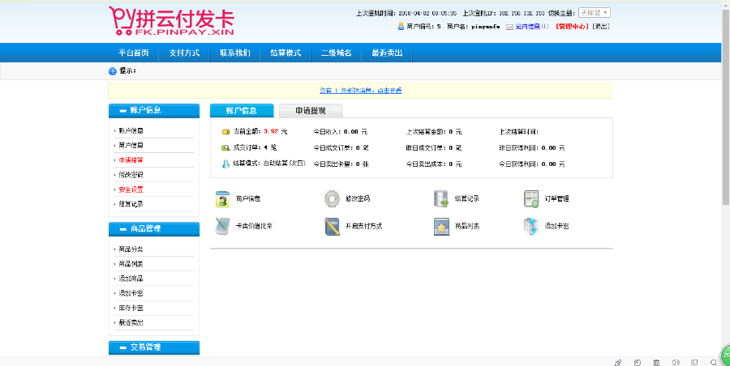
Task: Open 最近卖出 in the blue navigation bar
Action: 387,53
